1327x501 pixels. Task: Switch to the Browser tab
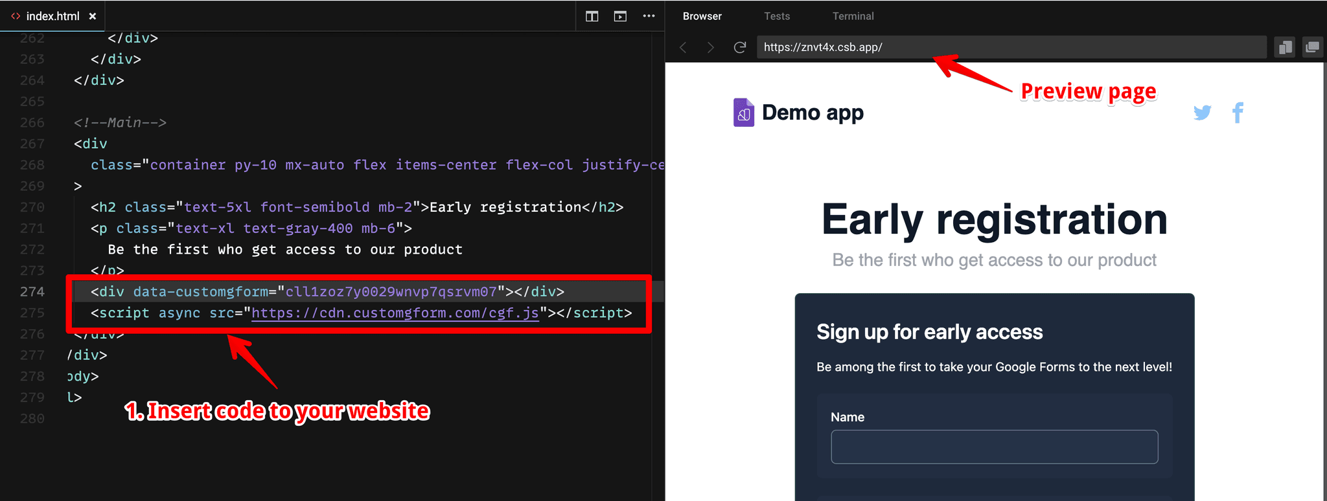[x=702, y=16]
